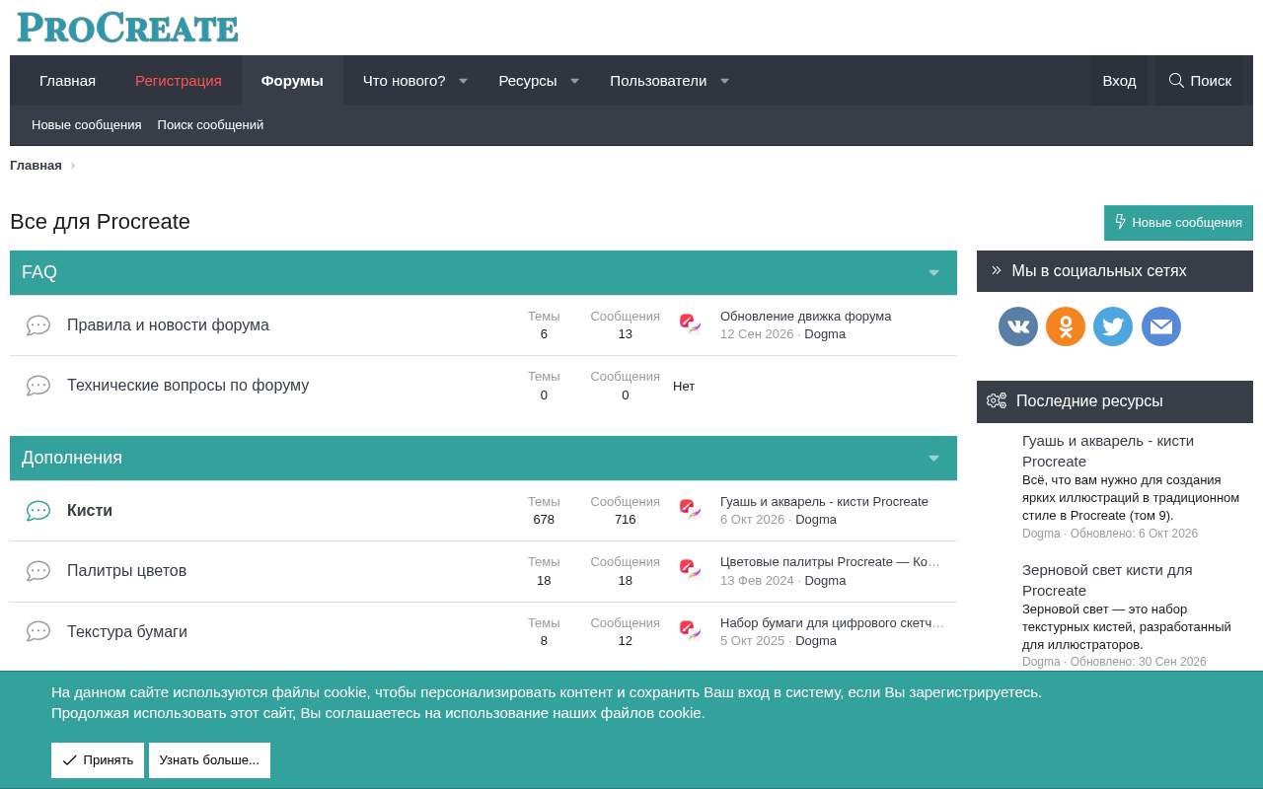
Task: Open search via Поиск magnifier
Action: click(x=1200, y=81)
